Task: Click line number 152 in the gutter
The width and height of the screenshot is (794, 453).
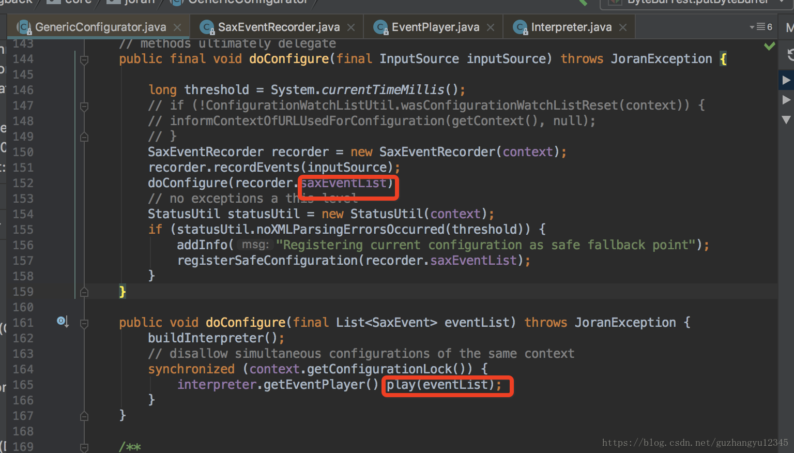Action: [23, 183]
